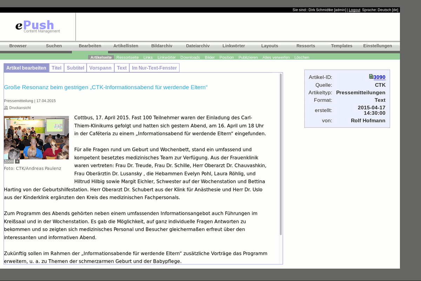Click the Druckansicht link

coord(20,108)
